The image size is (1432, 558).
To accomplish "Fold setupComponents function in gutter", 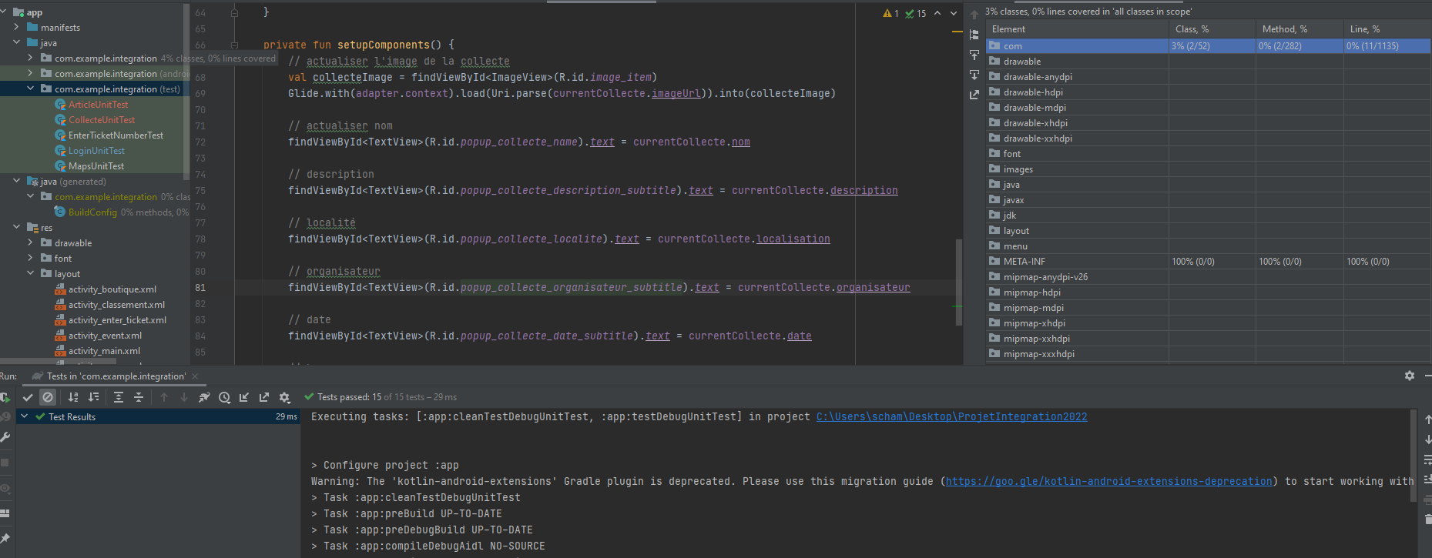I will (x=235, y=45).
